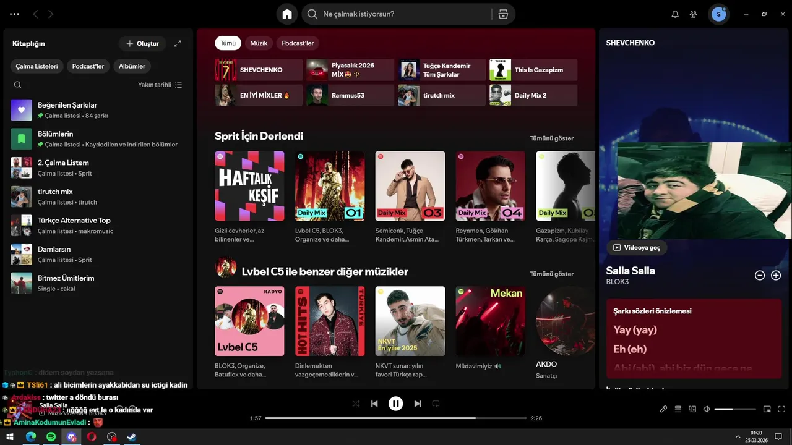
Task: Open the Daily Mix 2 tile
Action: (533, 95)
